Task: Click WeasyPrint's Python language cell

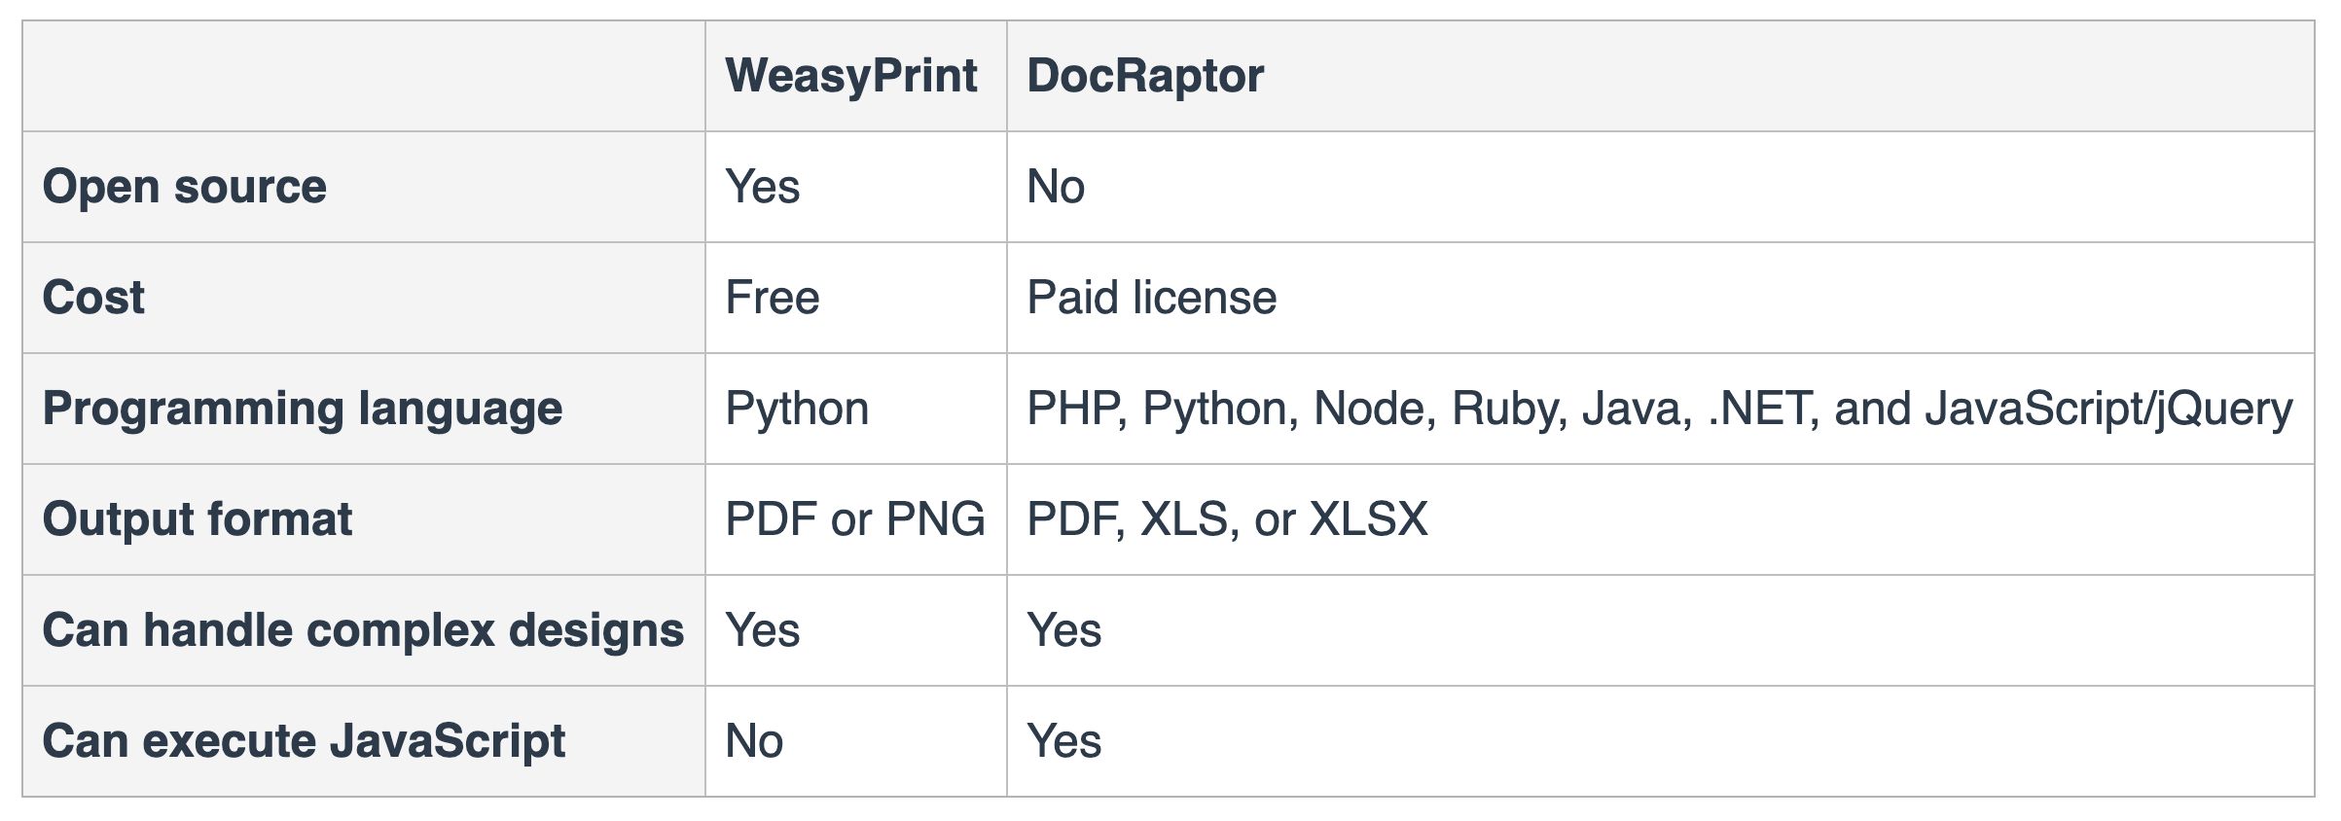Action: click(x=796, y=409)
